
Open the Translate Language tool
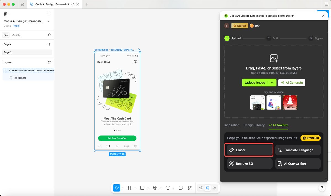[x=298, y=150]
